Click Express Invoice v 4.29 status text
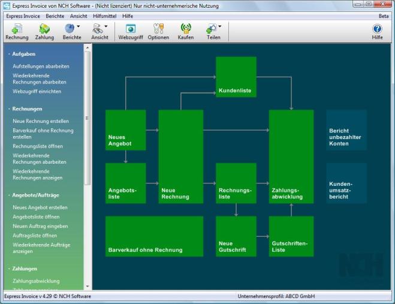The width and height of the screenshot is (395, 304). tap(47, 296)
